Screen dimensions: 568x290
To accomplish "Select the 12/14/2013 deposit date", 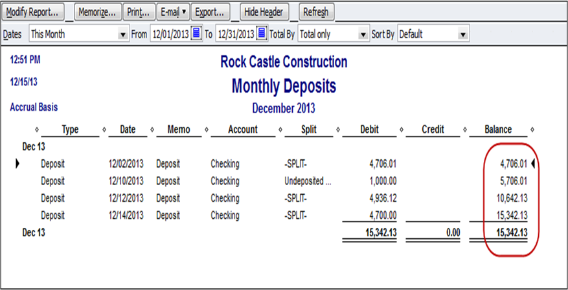I will [126, 216].
